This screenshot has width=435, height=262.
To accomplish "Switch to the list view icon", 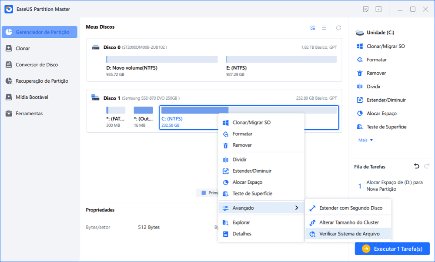I will pos(324,28).
